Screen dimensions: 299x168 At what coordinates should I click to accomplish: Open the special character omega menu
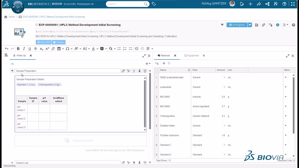point(68,49)
